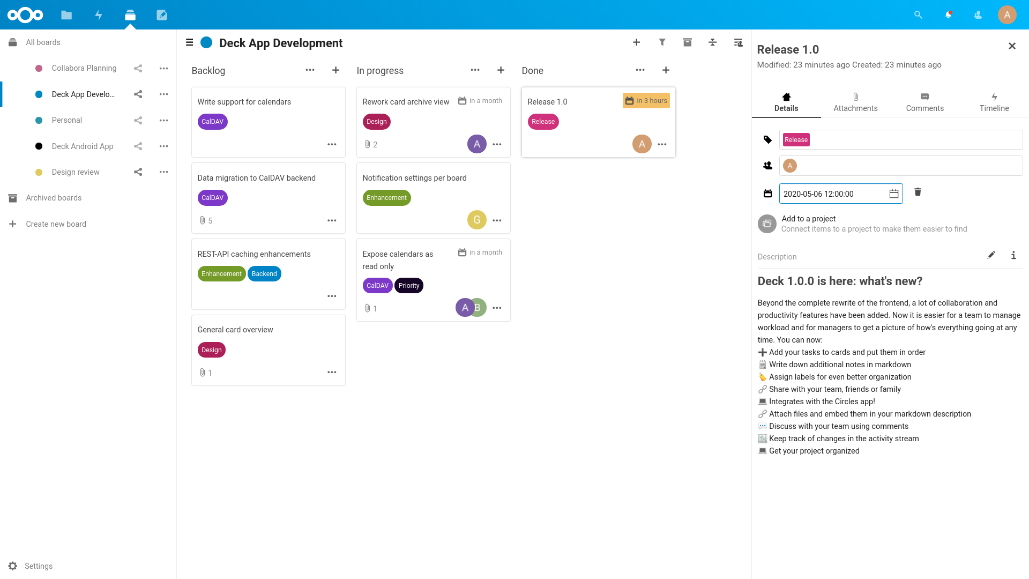Click the compact view icon on board header
1029x579 pixels.
(x=713, y=43)
